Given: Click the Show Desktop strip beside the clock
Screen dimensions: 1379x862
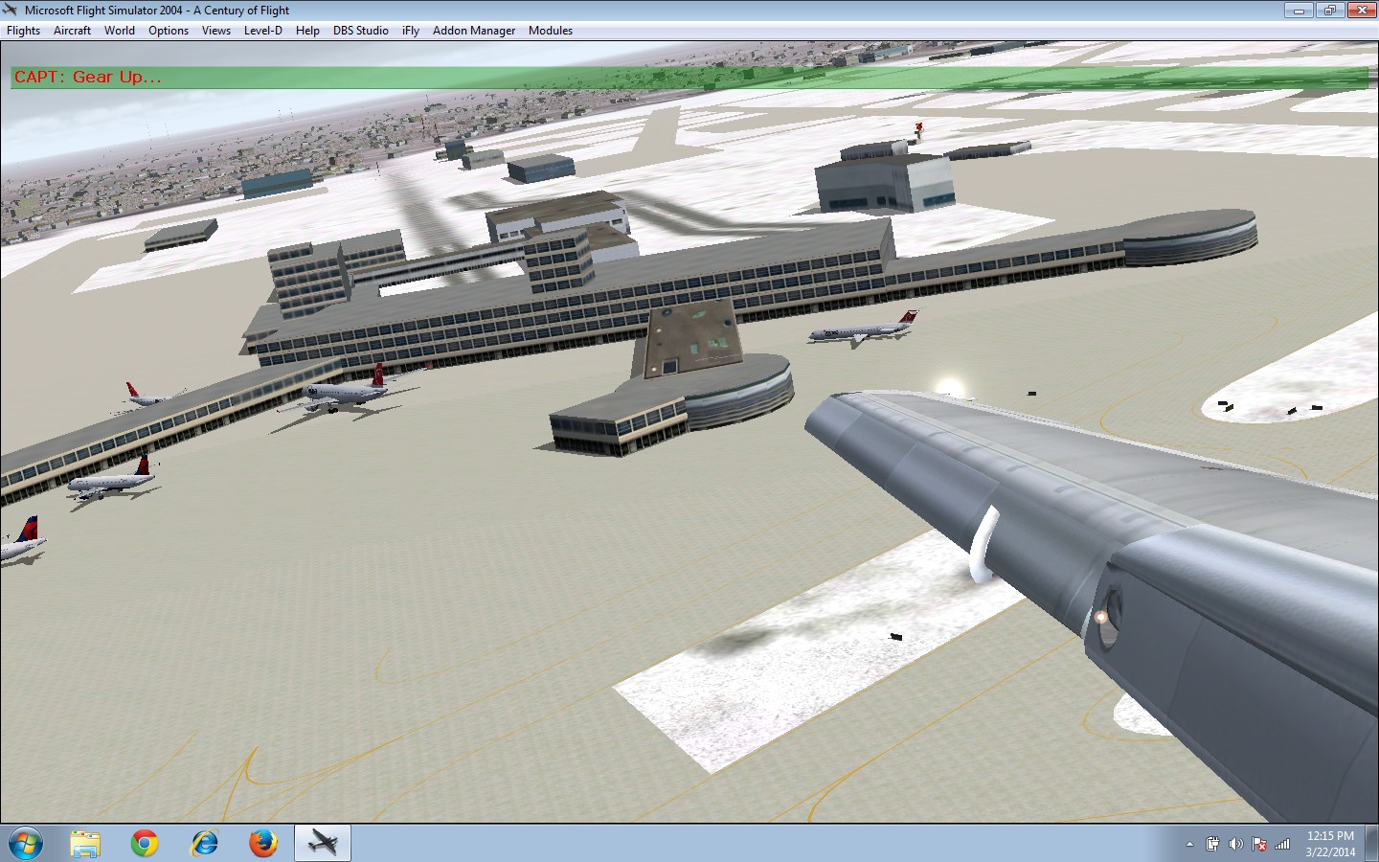Looking at the screenshot, I should [x=1372, y=843].
